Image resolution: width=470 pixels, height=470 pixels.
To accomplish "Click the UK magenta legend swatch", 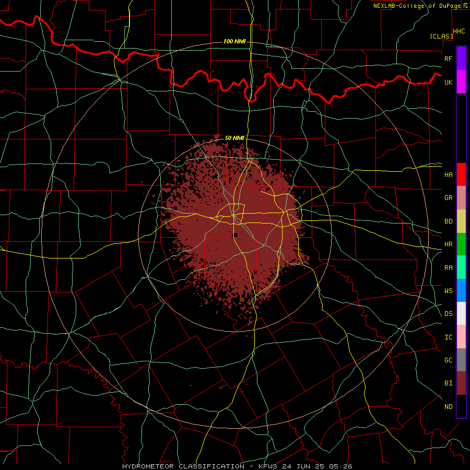I will pos(461,82).
